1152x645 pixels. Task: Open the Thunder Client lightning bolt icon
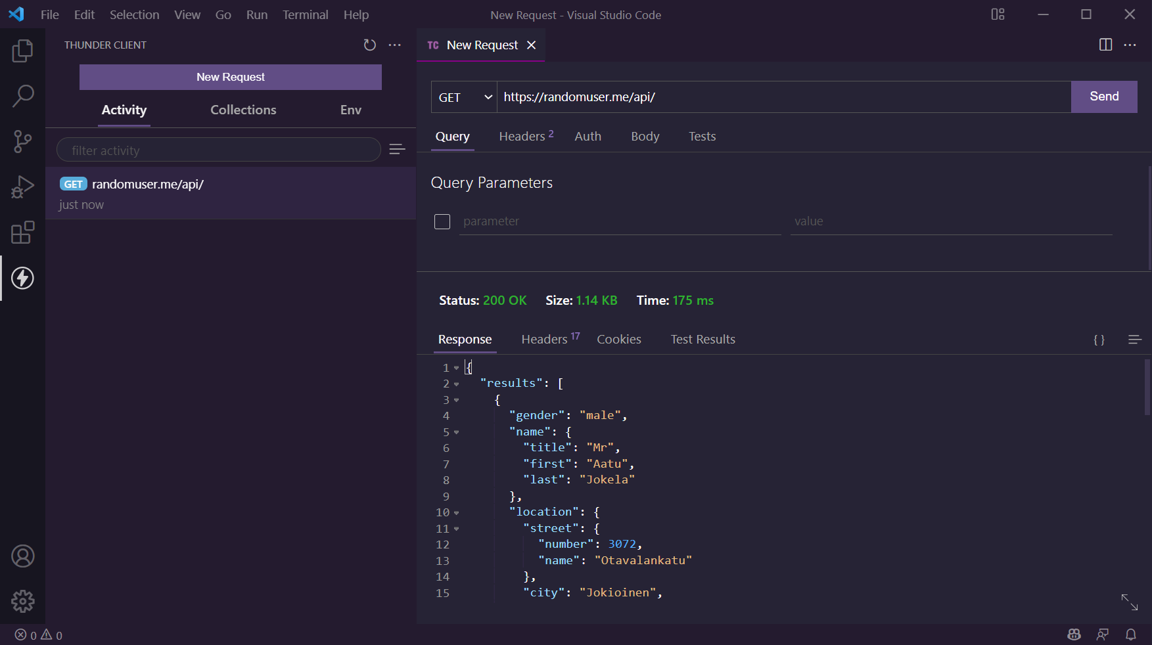click(x=22, y=278)
